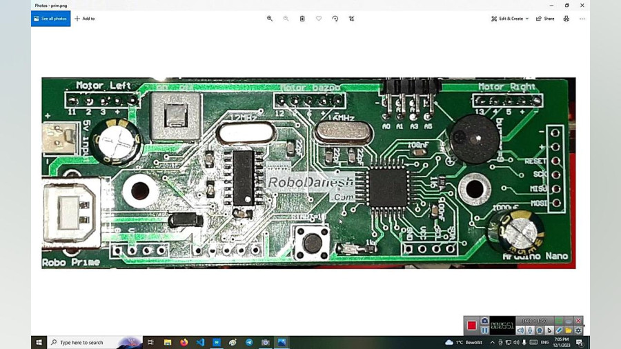Image resolution: width=621 pixels, height=349 pixels.
Task: Zoom out of the photo
Action: [286, 19]
